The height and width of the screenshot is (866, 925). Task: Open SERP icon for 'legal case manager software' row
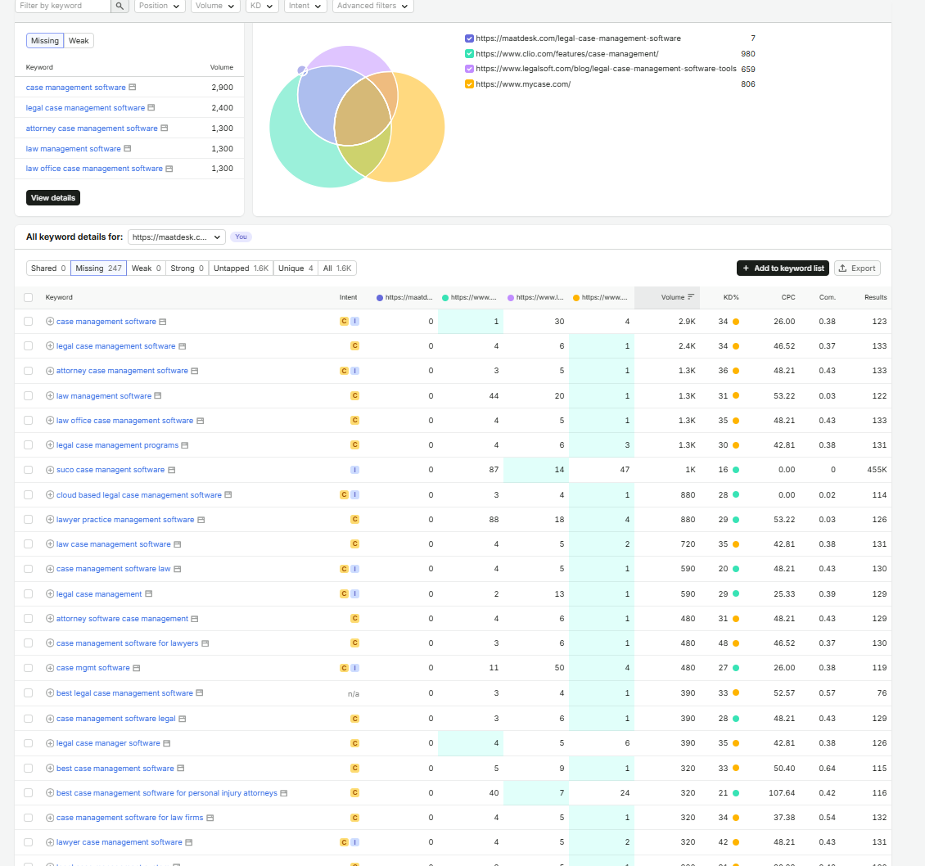pos(167,743)
